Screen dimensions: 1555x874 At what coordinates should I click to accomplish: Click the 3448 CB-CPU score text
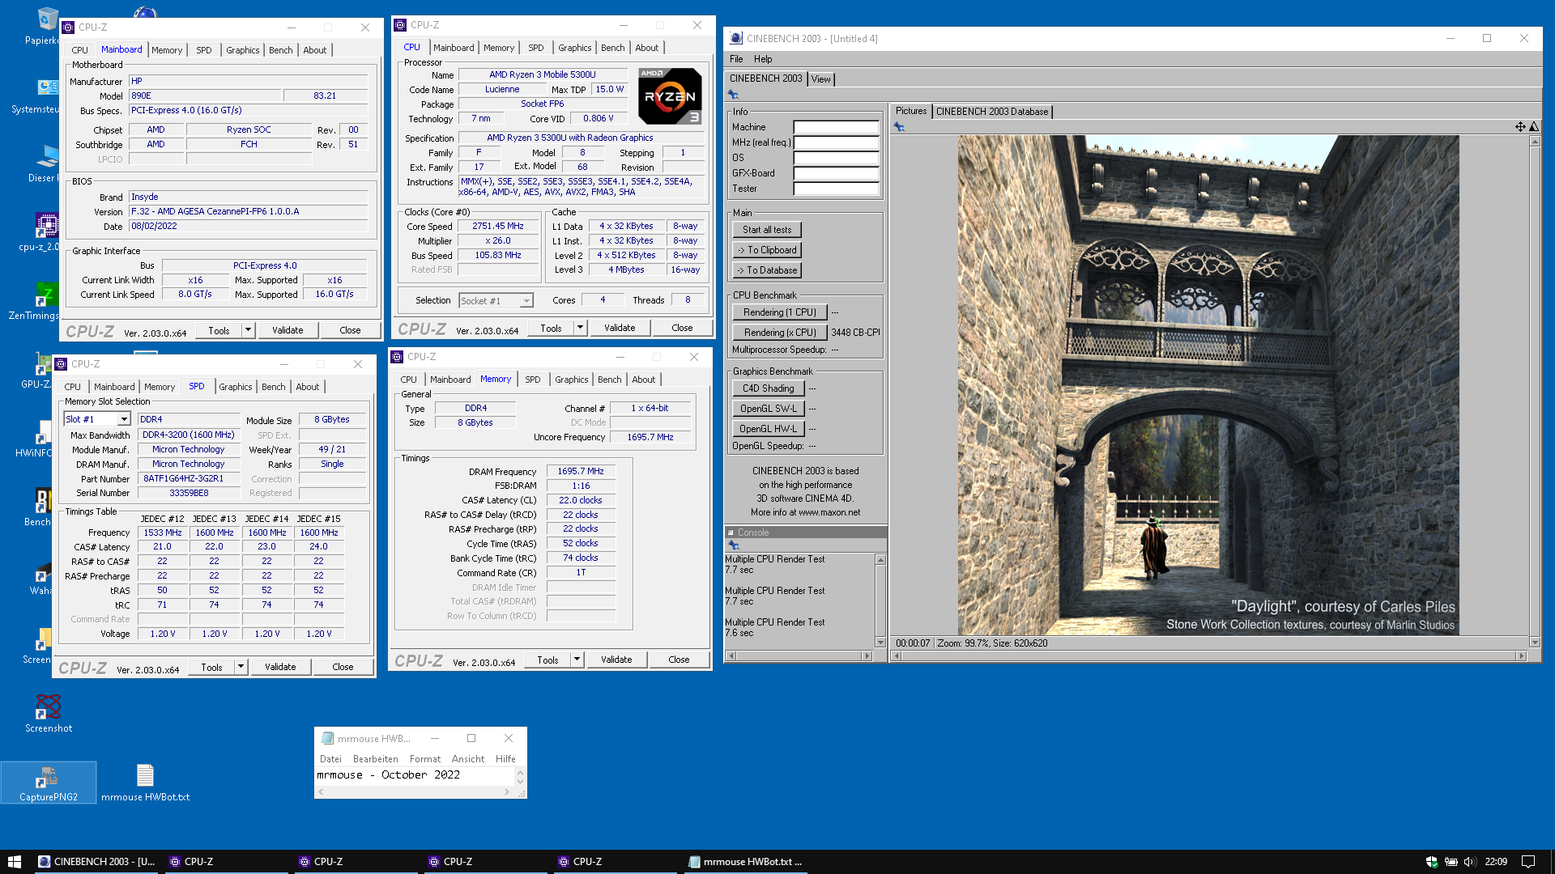pyautogui.click(x=855, y=333)
